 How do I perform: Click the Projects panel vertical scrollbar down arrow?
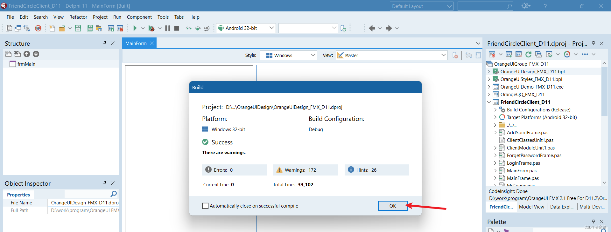click(604, 182)
